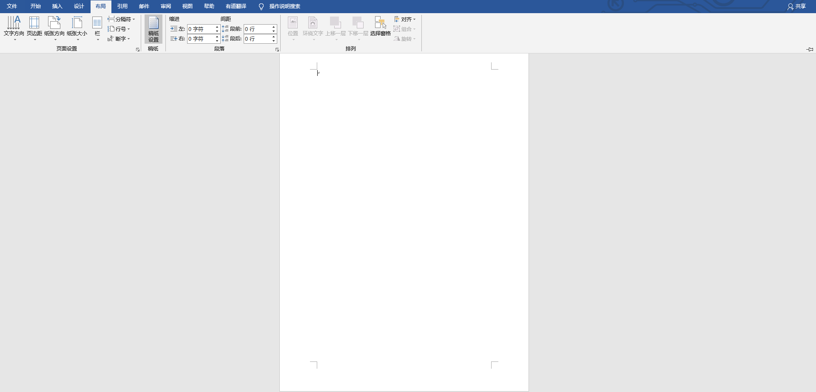Image resolution: width=816 pixels, height=392 pixels.
Task: Select the 布局 layout tab
Action: tap(101, 6)
